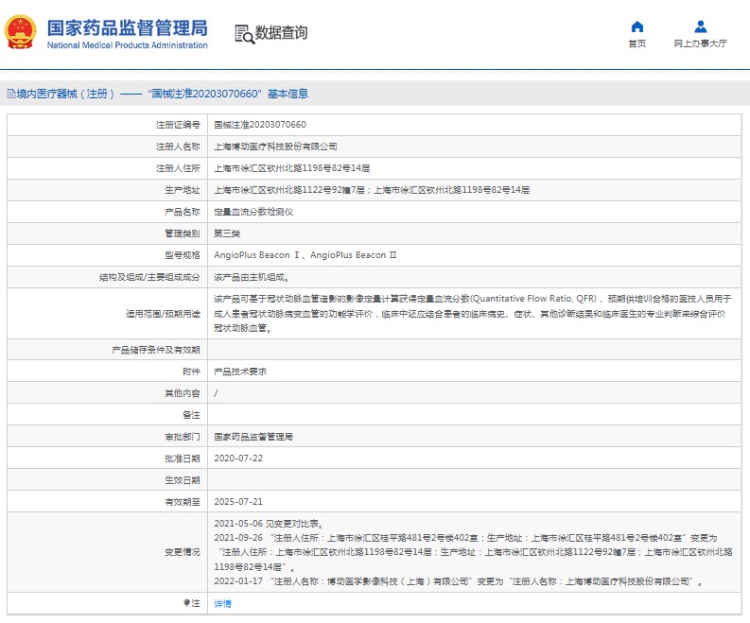Select the 适用范围/预期用途 description paragraph
This screenshot has width=750, height=623.
pyautogui.click(x=473, y=314)
